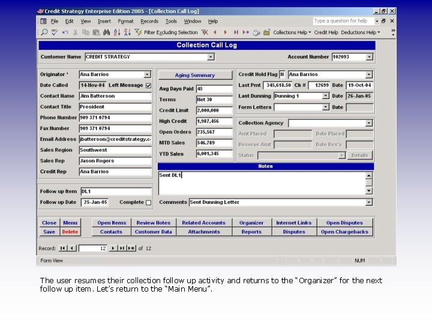Run the spelling check toolbar icon
Viewport: 432px width, 324px height.
[55, 32]
